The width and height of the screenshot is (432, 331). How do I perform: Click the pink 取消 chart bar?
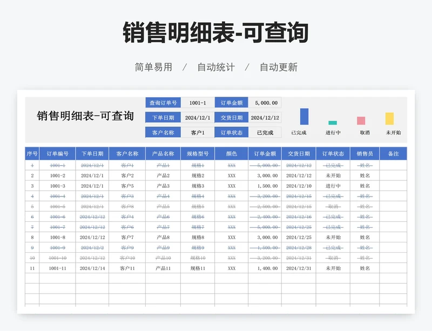(361, 121)
